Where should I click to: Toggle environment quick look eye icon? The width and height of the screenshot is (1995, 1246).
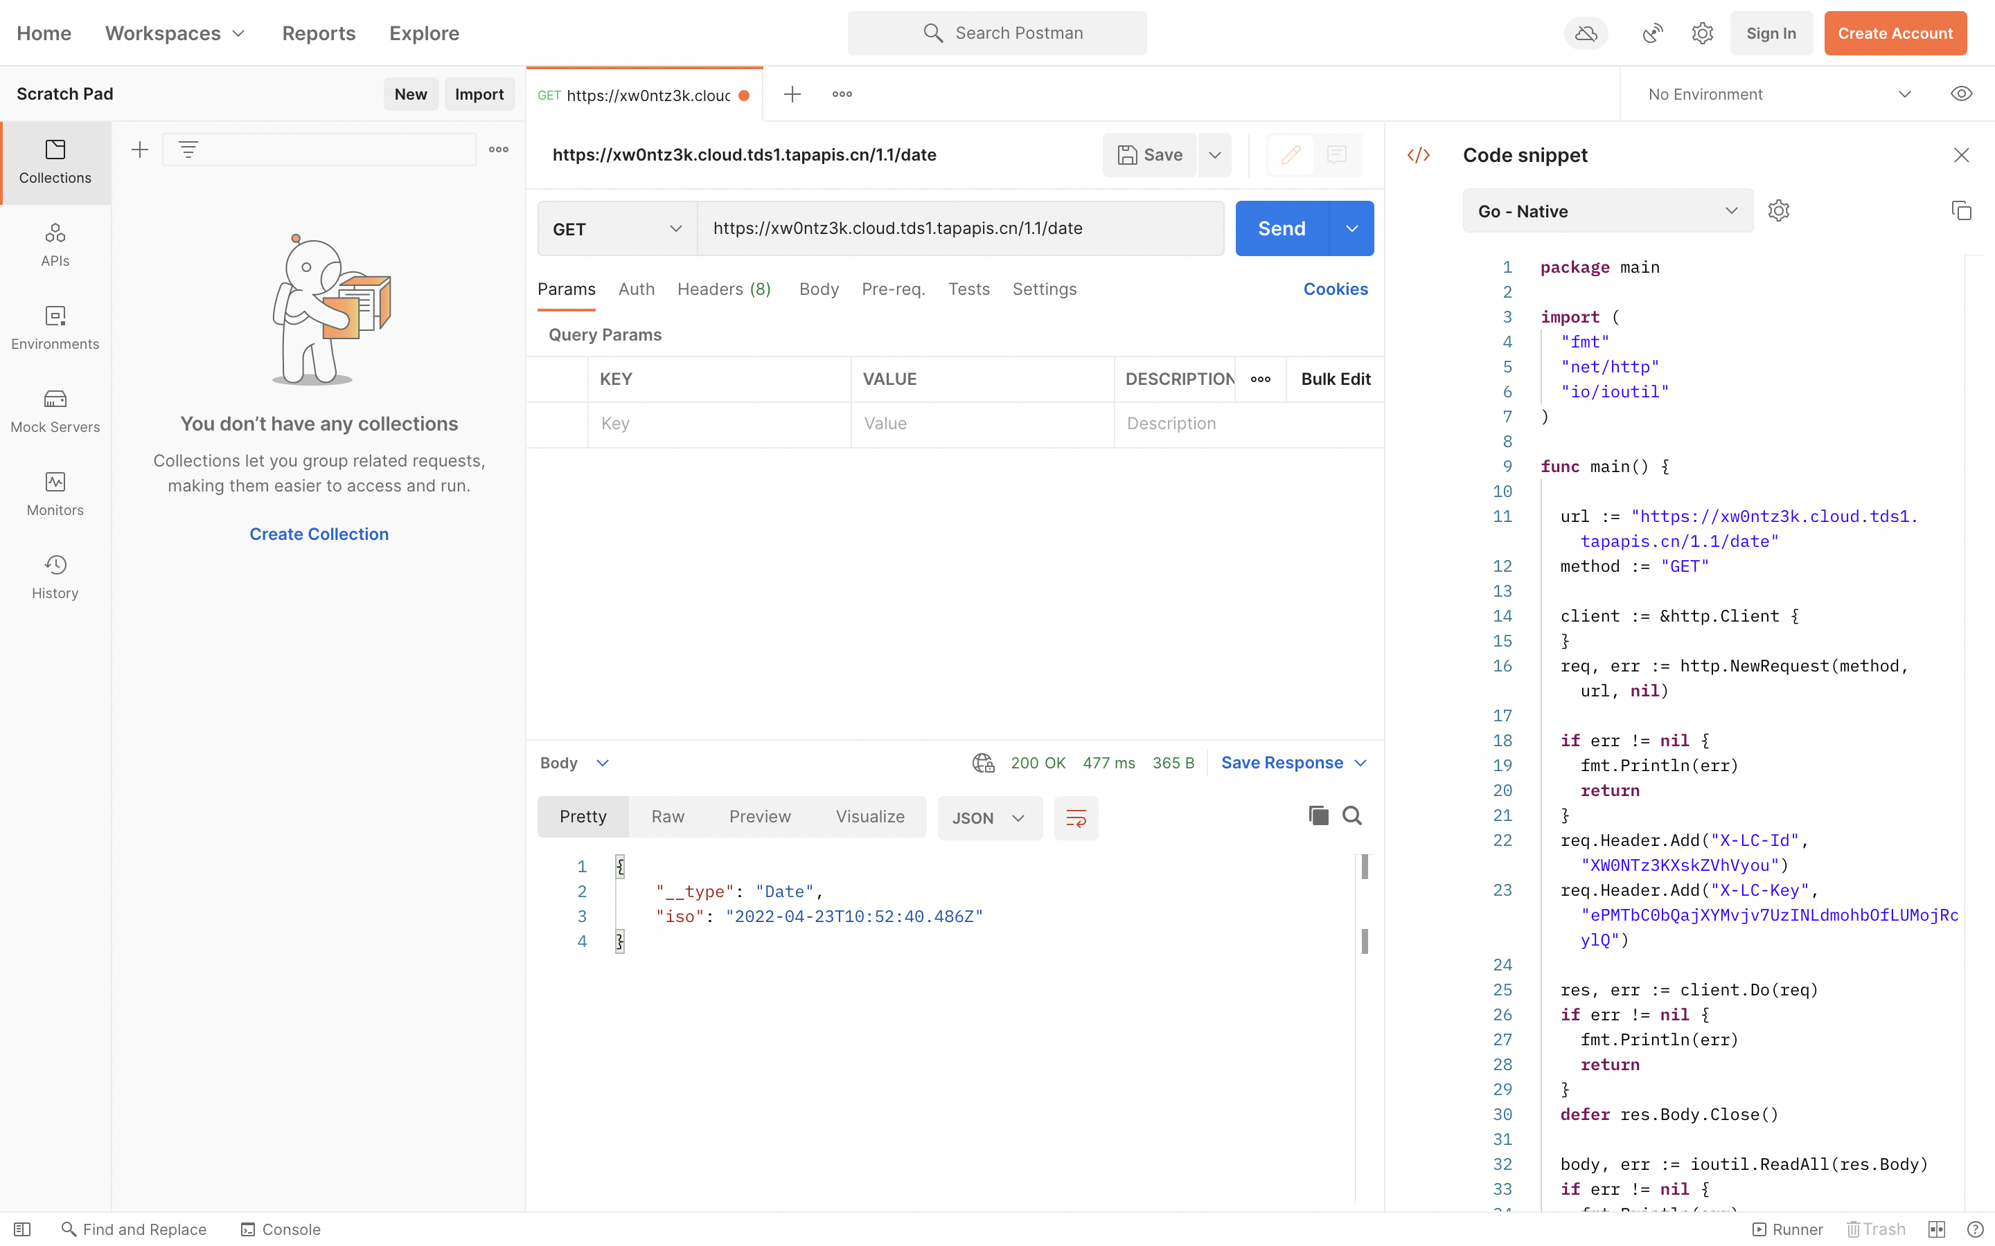click(1961, 93)
